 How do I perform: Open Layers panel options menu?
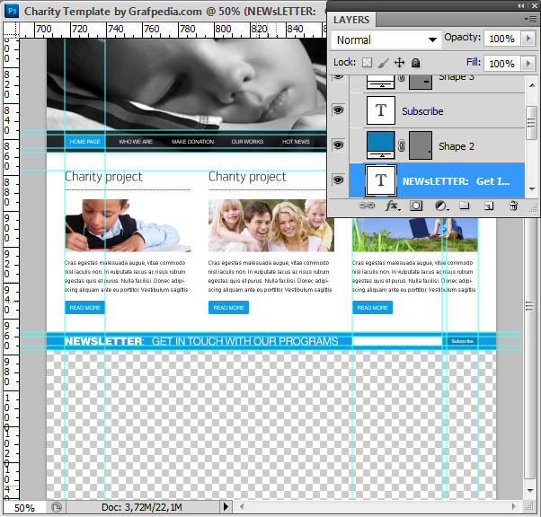click(x=530, y=20)
